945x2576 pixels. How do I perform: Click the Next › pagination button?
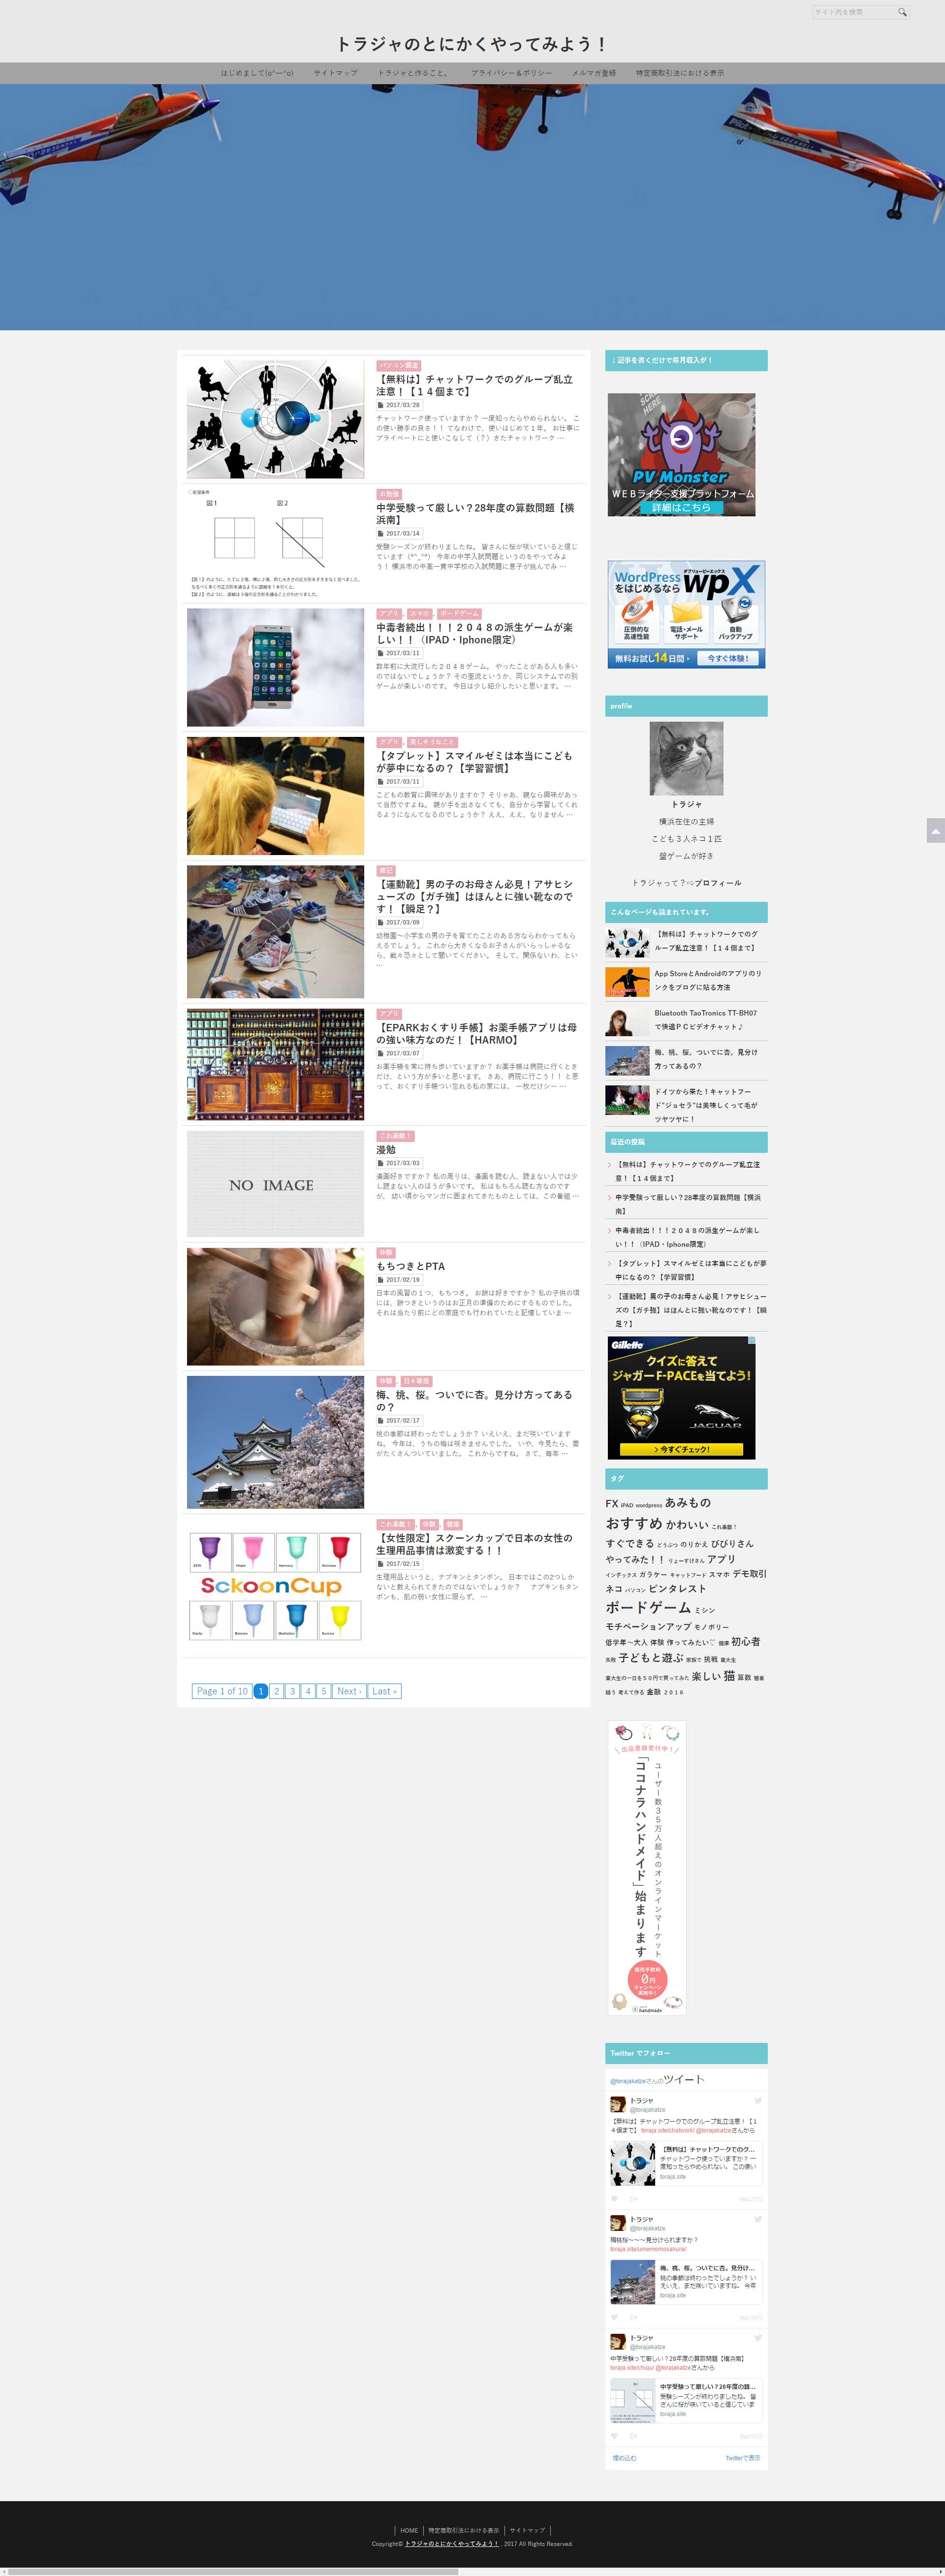click(349, 1691)
